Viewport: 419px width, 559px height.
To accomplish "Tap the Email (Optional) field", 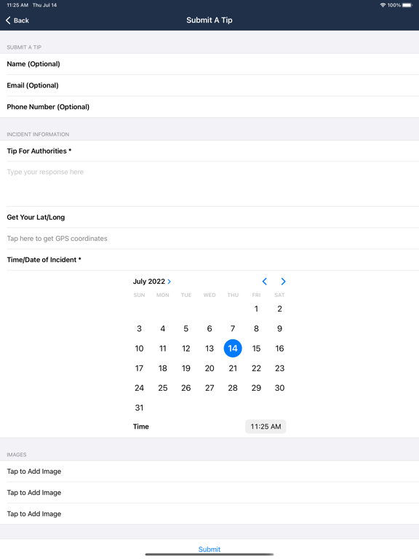I will tap(209, 86).
